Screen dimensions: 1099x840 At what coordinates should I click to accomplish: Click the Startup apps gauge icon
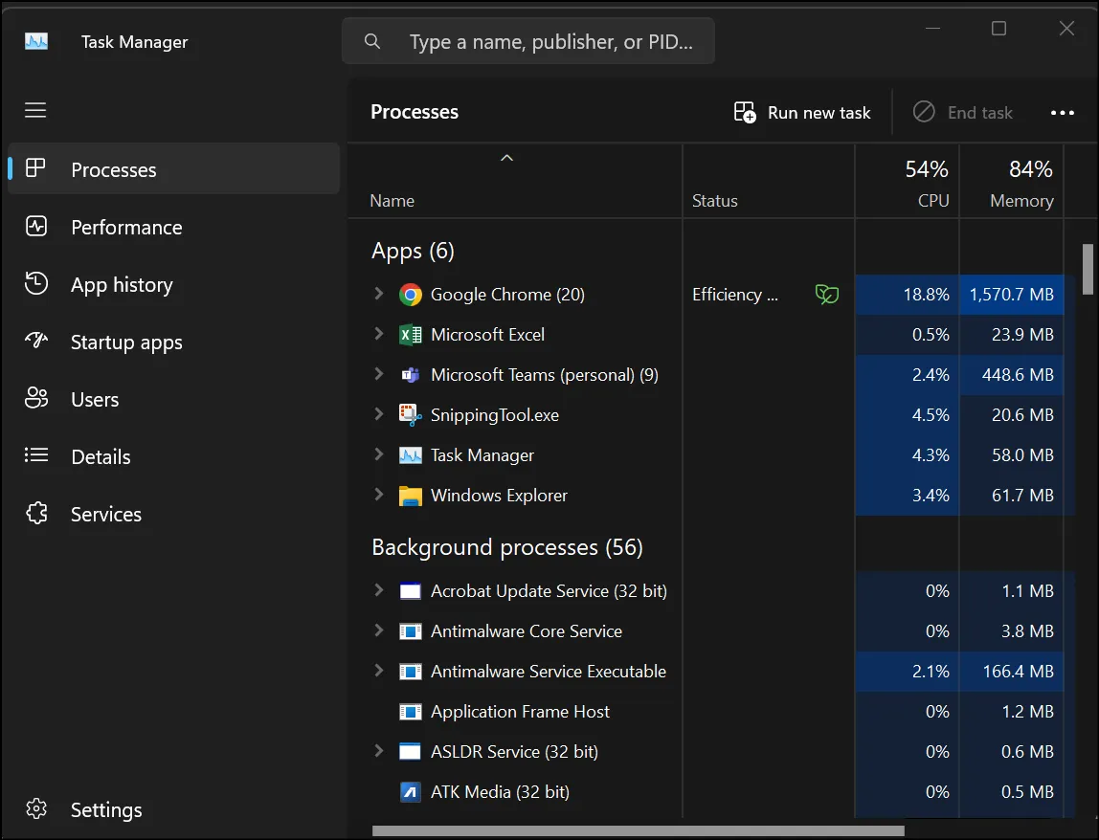(36, 341)
